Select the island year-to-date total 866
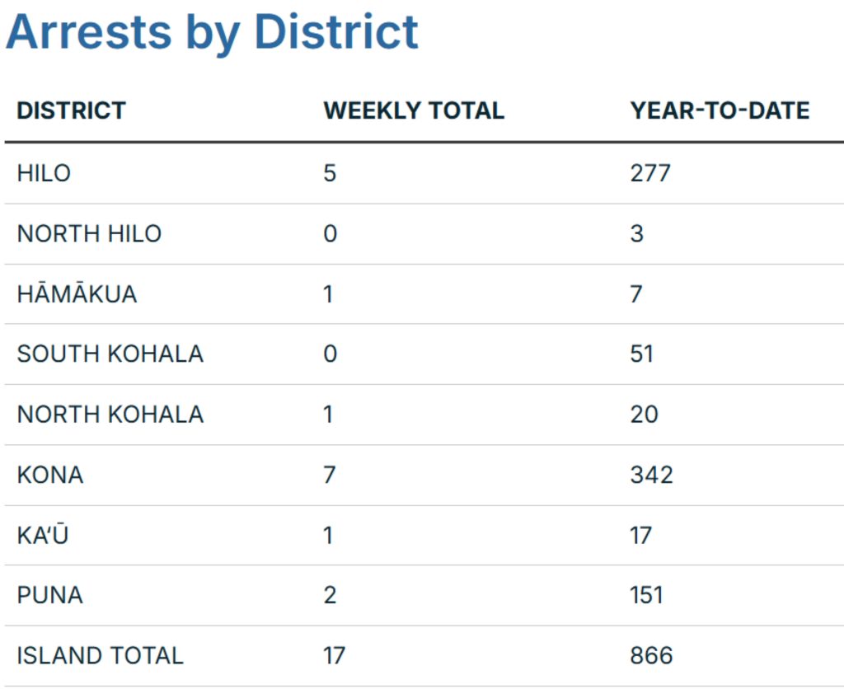Image resolution: width=844 pixels, height=689 pixels. (651, 655)
